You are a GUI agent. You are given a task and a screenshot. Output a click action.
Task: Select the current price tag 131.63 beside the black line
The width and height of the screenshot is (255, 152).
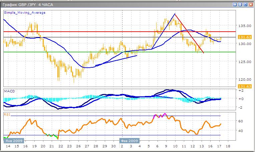pos(242,37)
